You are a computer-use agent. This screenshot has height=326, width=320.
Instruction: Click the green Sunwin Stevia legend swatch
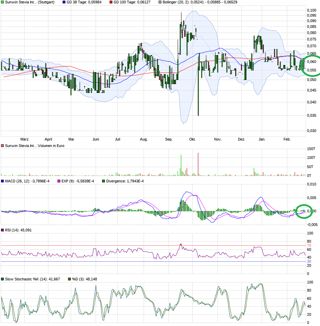click(x=2, y=2)
